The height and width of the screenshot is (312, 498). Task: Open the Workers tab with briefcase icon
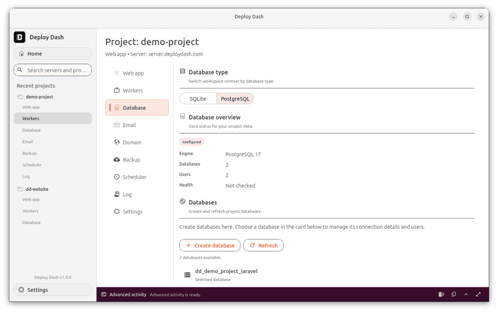click(137, 90)
